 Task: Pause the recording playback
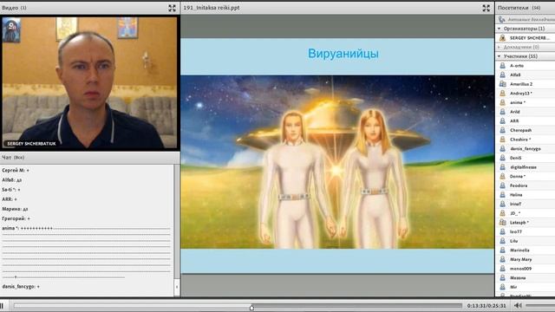click(x=2, y=306)
